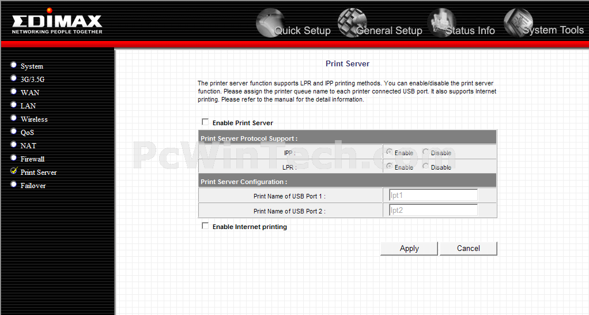Select the WAN bullet in sidebar
This screenshot has width=589, height=315.
(13, 91)
